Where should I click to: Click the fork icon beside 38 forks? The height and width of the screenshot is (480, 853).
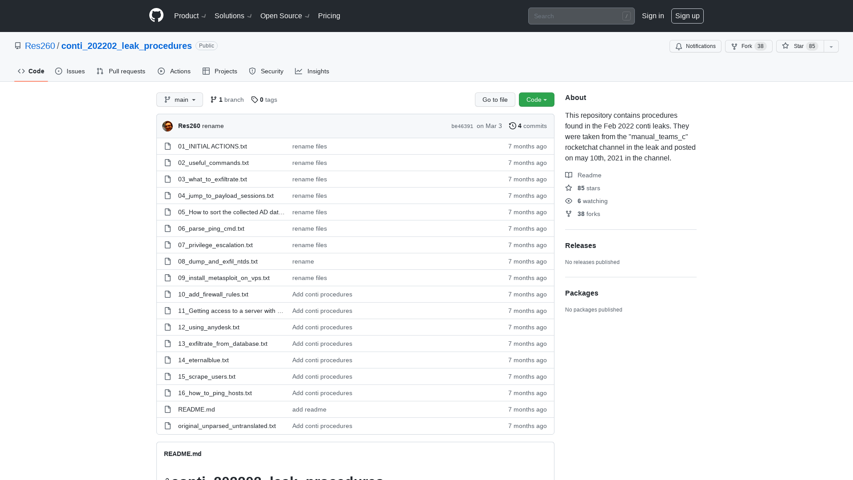(x=569, y=214)
